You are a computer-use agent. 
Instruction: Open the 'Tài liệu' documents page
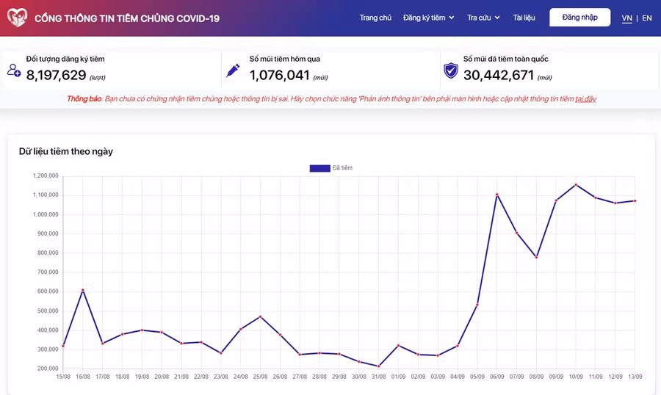(x=524, y=18)
